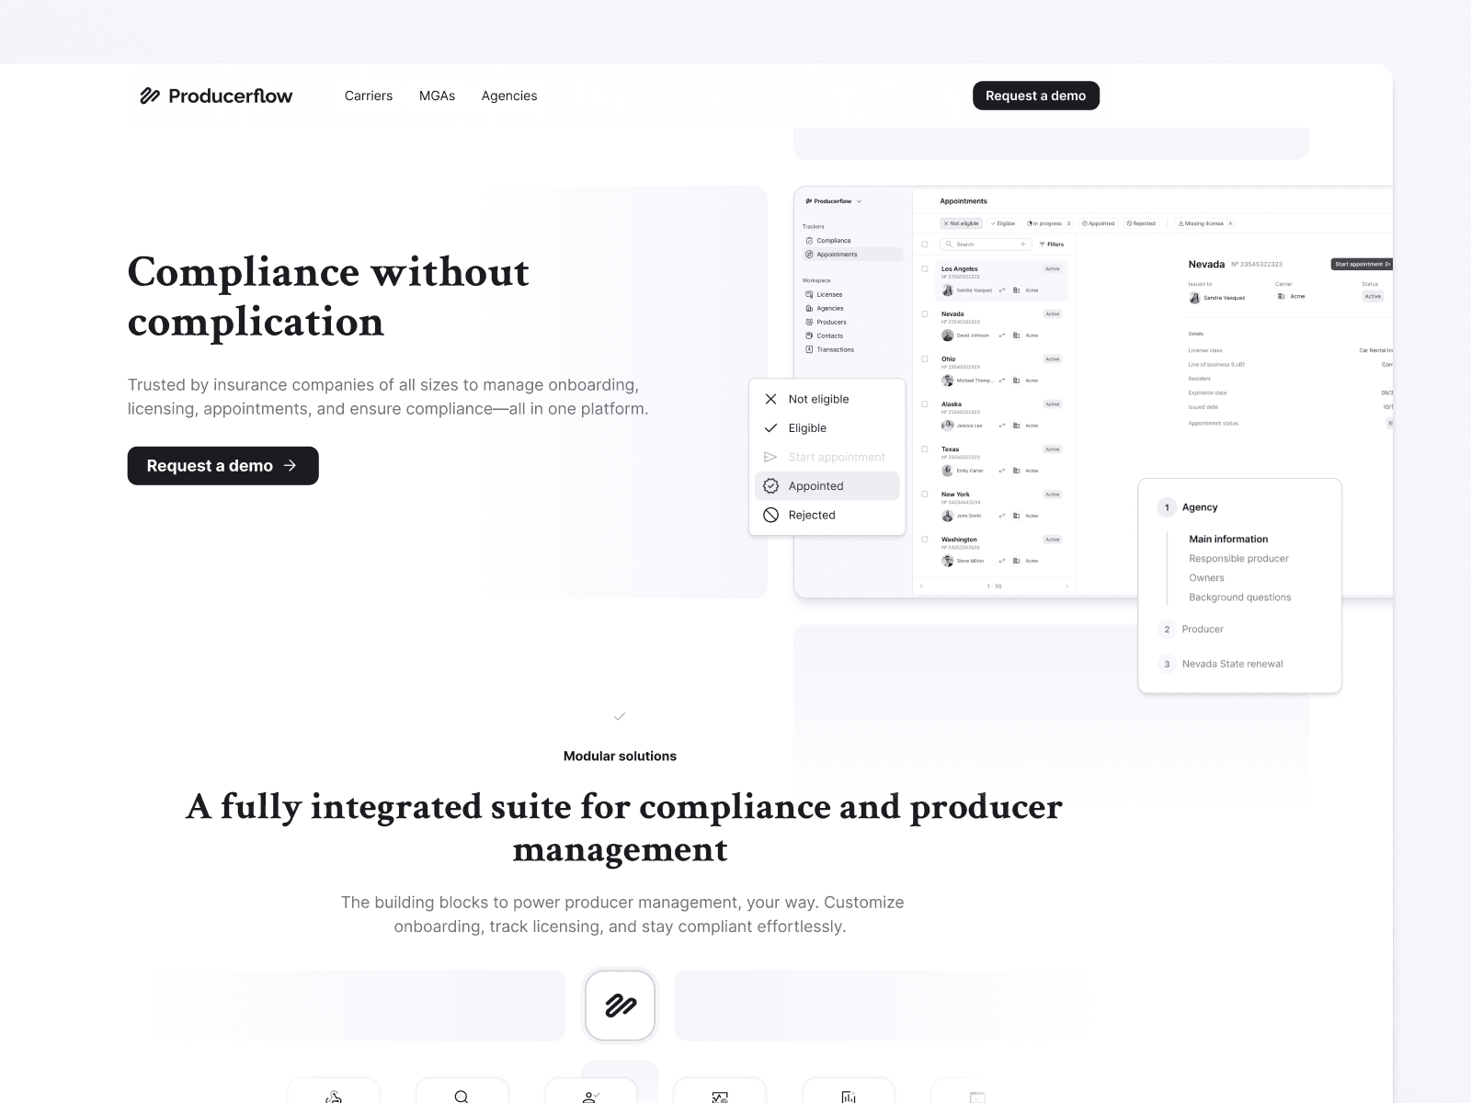The width and height of the screenshot is (1471, 1103).
Task: Click the next page arrow in list footer
Action: click(1066, 586)
